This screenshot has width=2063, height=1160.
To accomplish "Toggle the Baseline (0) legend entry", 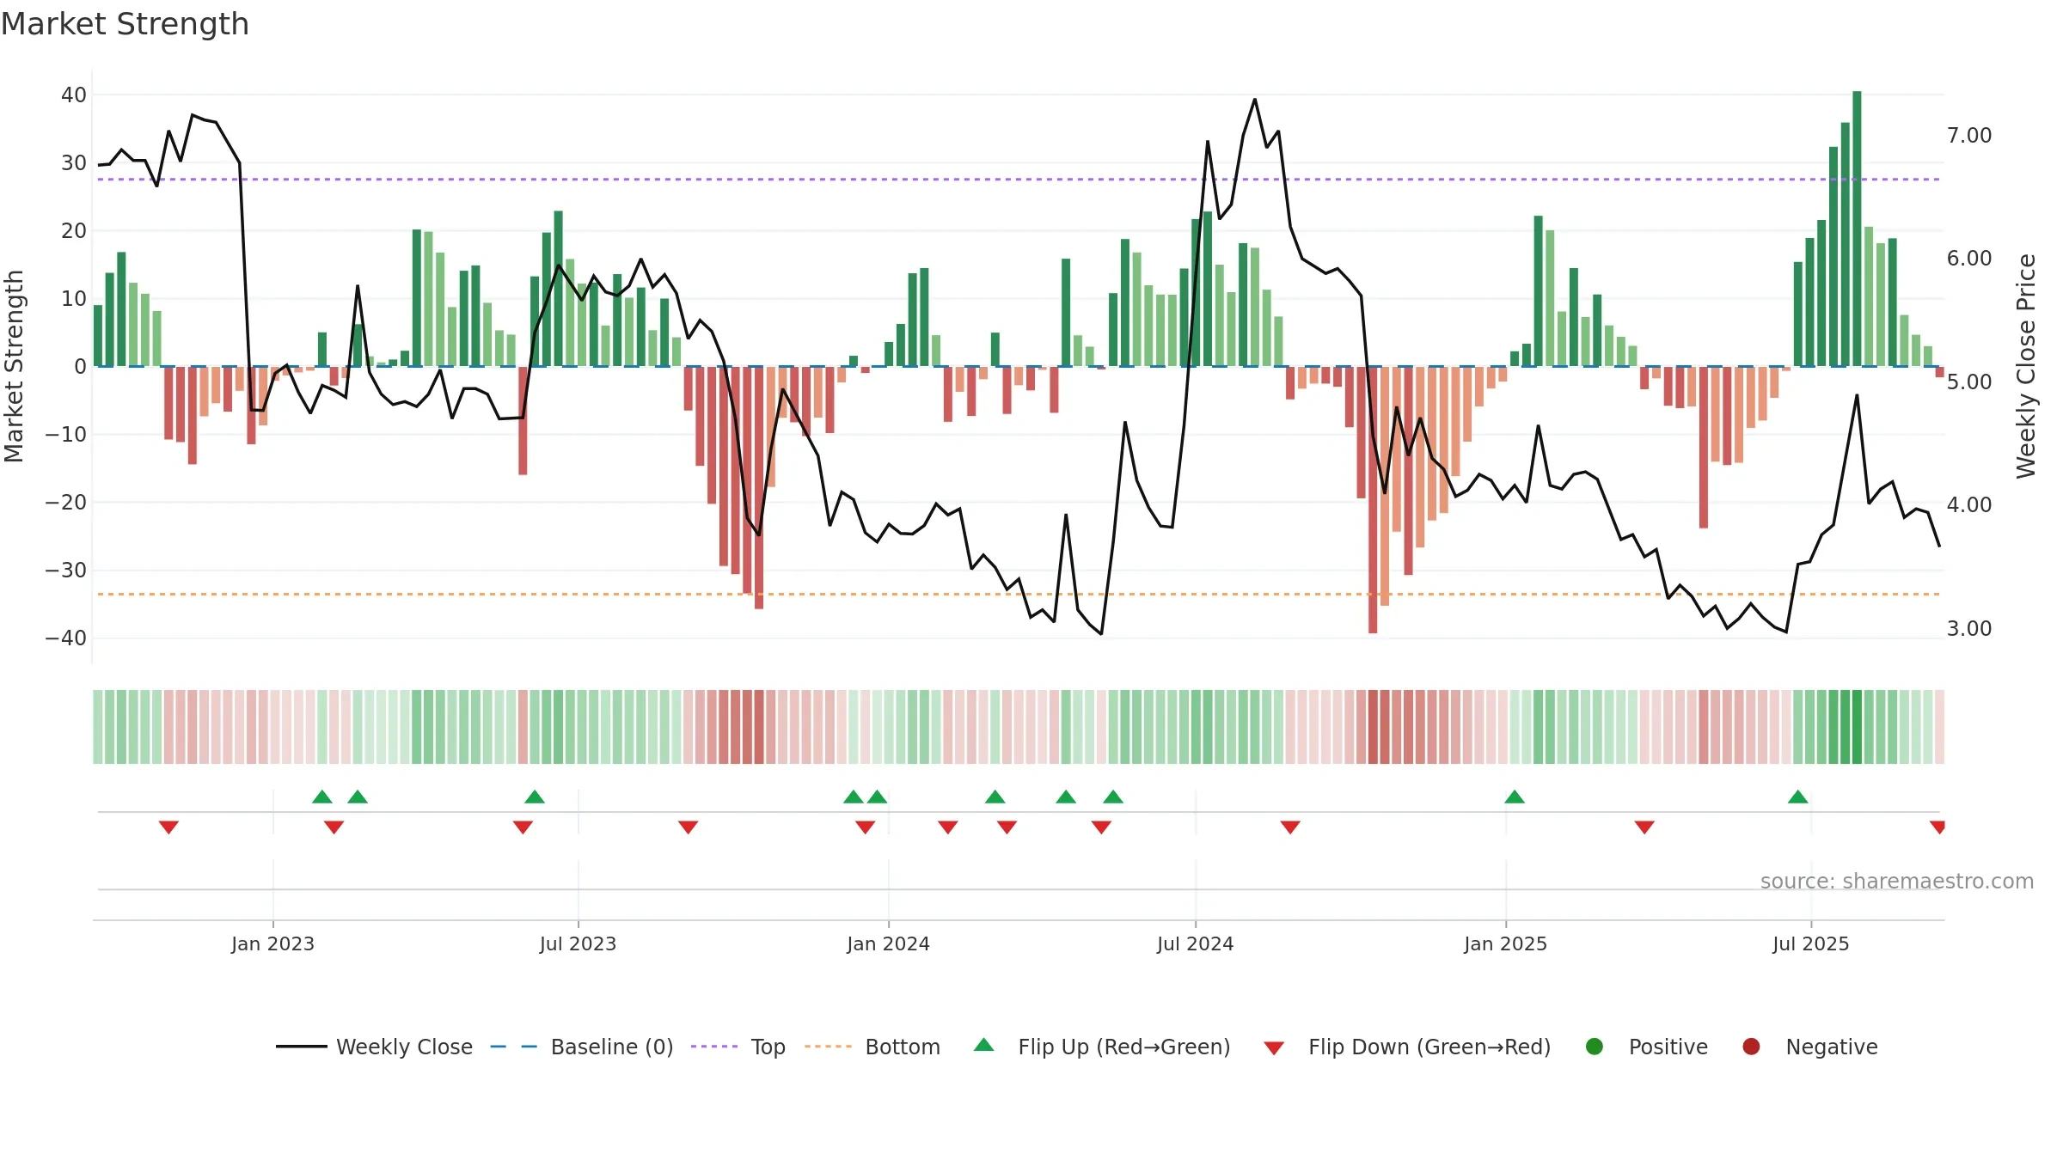I will click(582, 1047).
